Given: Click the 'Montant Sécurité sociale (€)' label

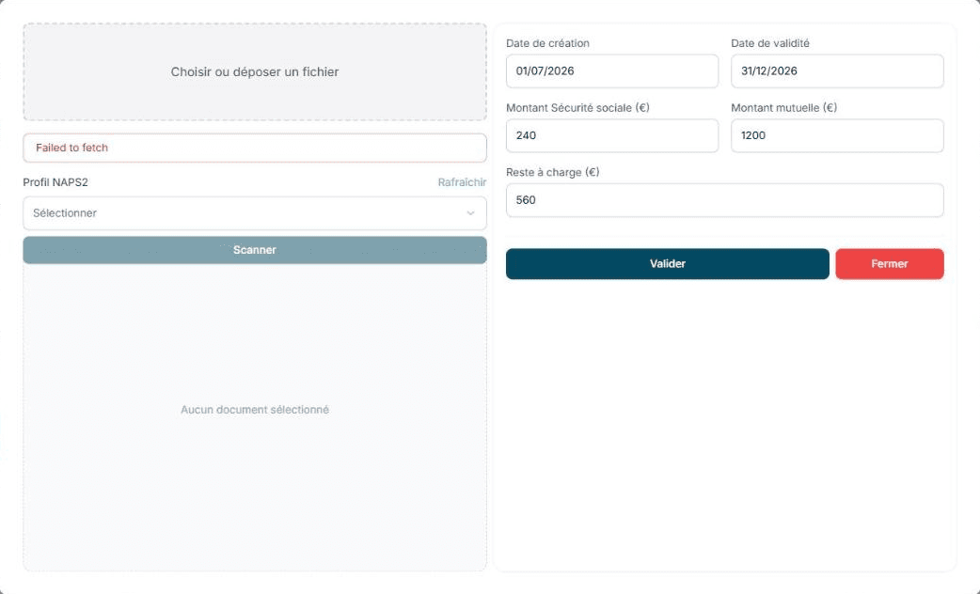Looking at the screenshot, I should coord(577,108).
